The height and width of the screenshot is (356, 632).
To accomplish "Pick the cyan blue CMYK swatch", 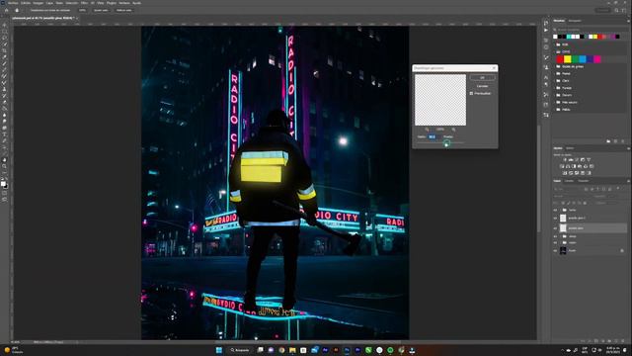I will click(x=583, y=59).
